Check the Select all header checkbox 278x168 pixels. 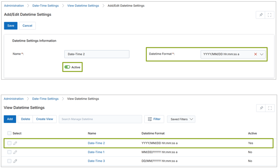click(9, 133)
